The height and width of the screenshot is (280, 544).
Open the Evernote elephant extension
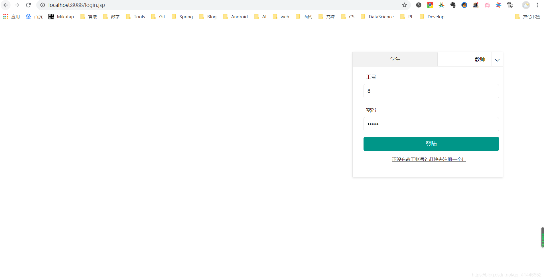tap(453, 5)
